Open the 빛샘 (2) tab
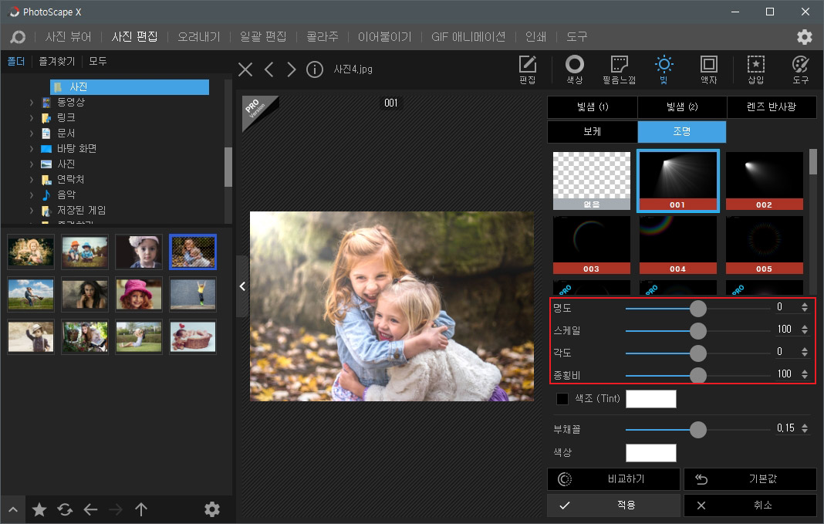This screenshot has height=524, width=824. [x=682, y=107]
